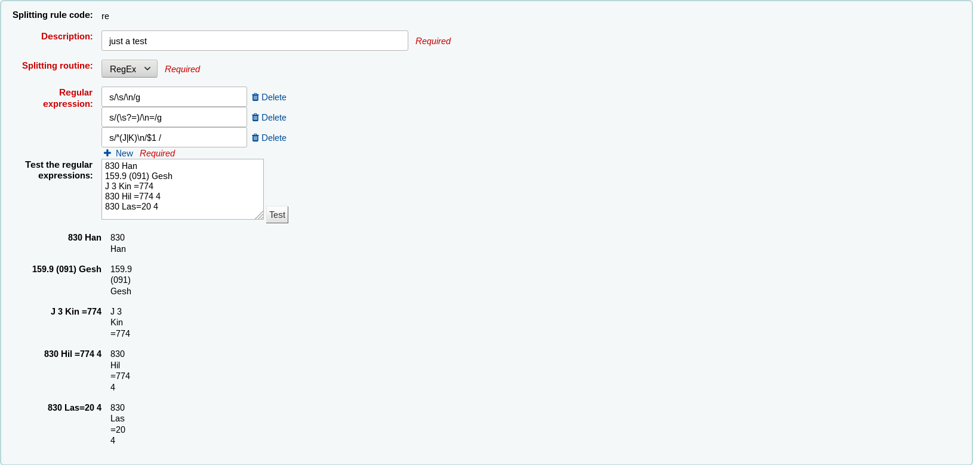Image resolution: width=973 pixels, height=465 pixels.
Task: Click into the s/\s/\n/g expression field
Action: pos(174,97)
